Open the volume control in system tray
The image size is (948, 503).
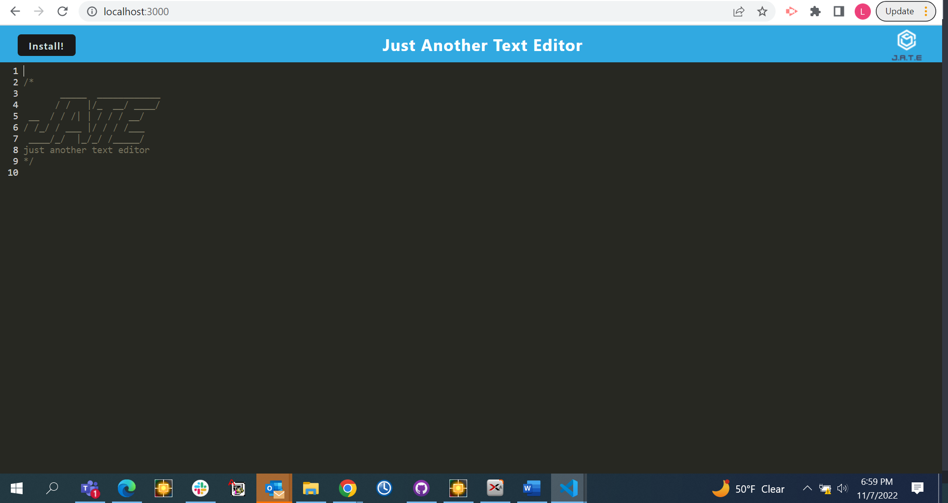pyautogui.click(x=843, y=488)
